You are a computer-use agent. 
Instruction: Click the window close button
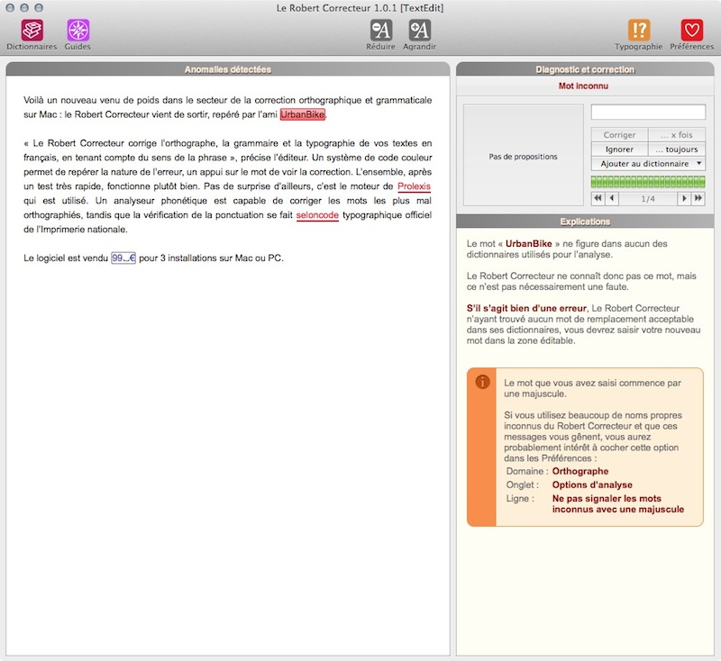(10, 8)
